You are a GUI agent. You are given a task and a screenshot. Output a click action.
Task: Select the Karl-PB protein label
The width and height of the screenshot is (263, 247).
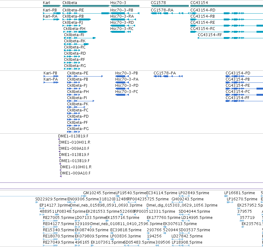pos(50,73)
